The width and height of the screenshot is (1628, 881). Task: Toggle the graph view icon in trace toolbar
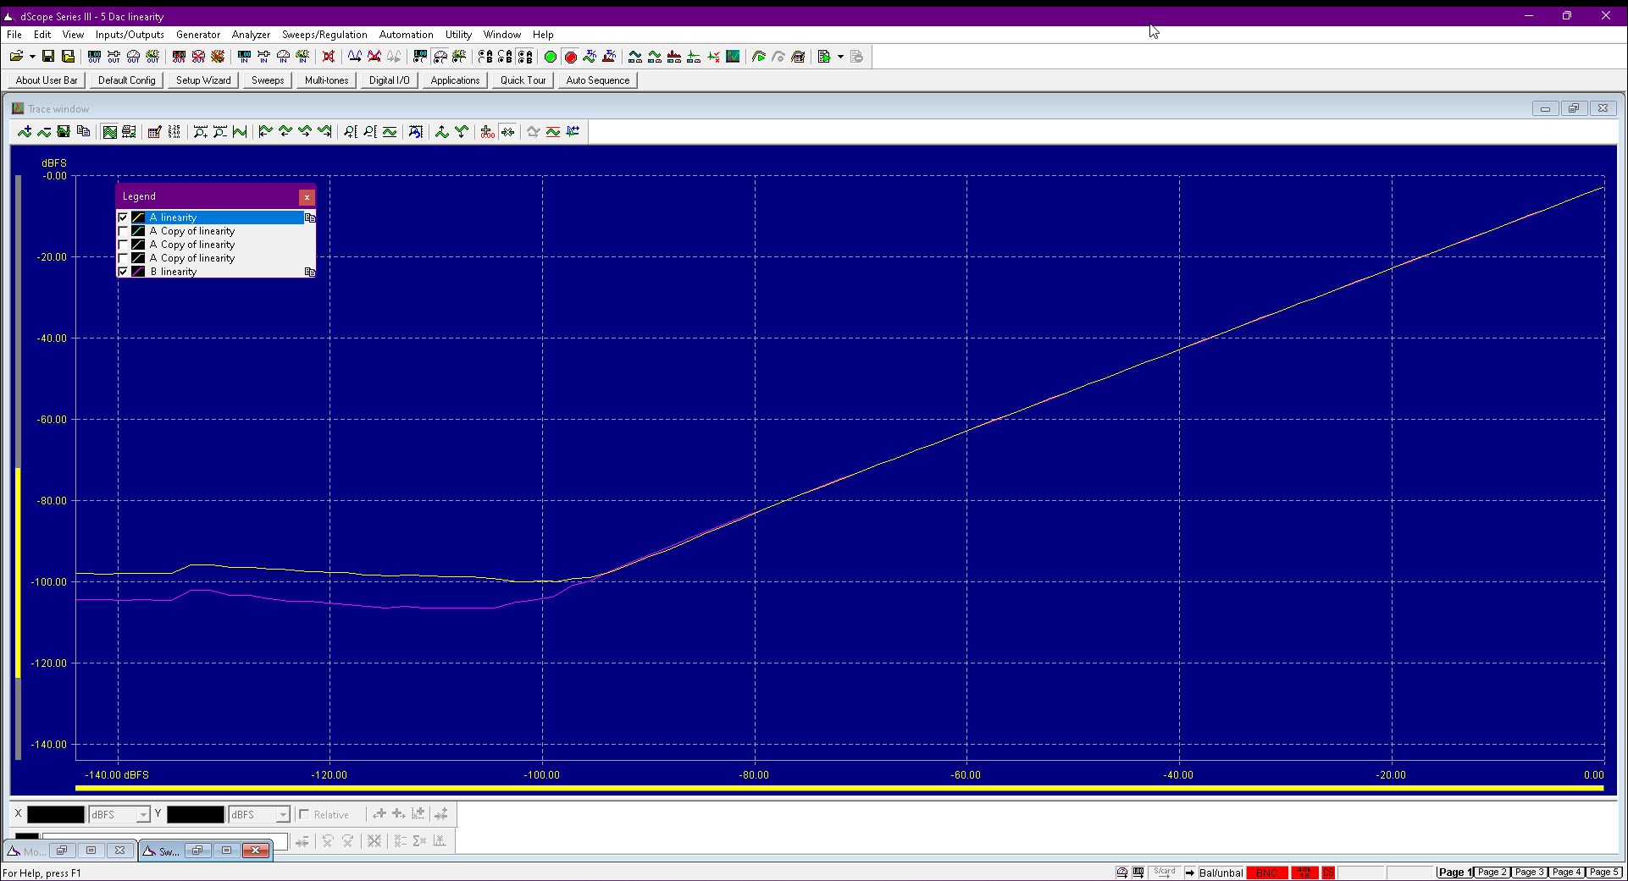click(x=109, y=131)
